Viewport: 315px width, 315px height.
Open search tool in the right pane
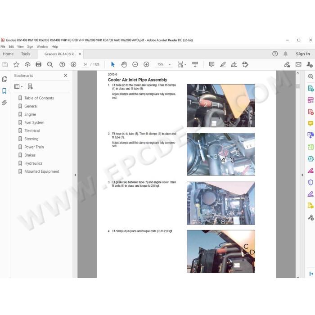[x=310, y=76]
